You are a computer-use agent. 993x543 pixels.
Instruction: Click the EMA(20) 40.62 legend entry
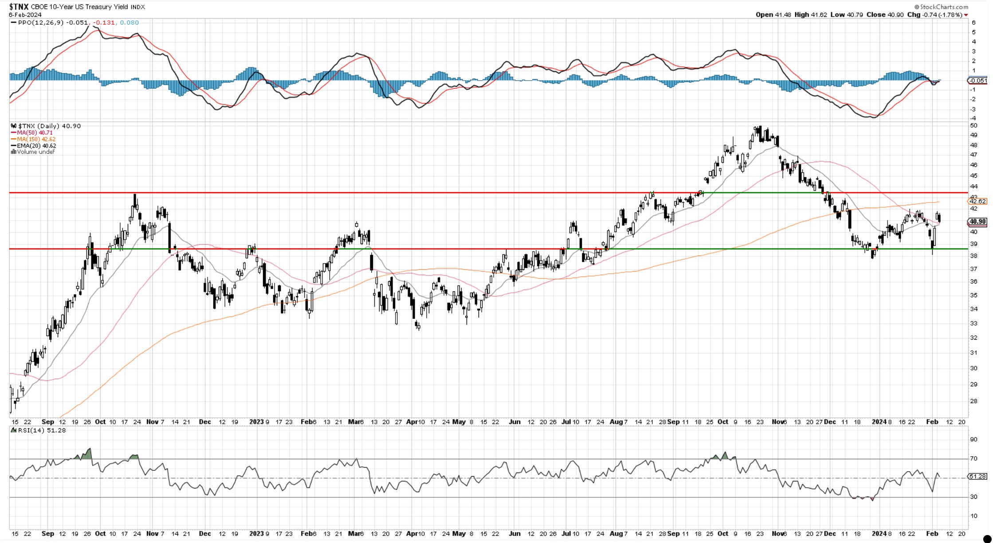(36, 145)
